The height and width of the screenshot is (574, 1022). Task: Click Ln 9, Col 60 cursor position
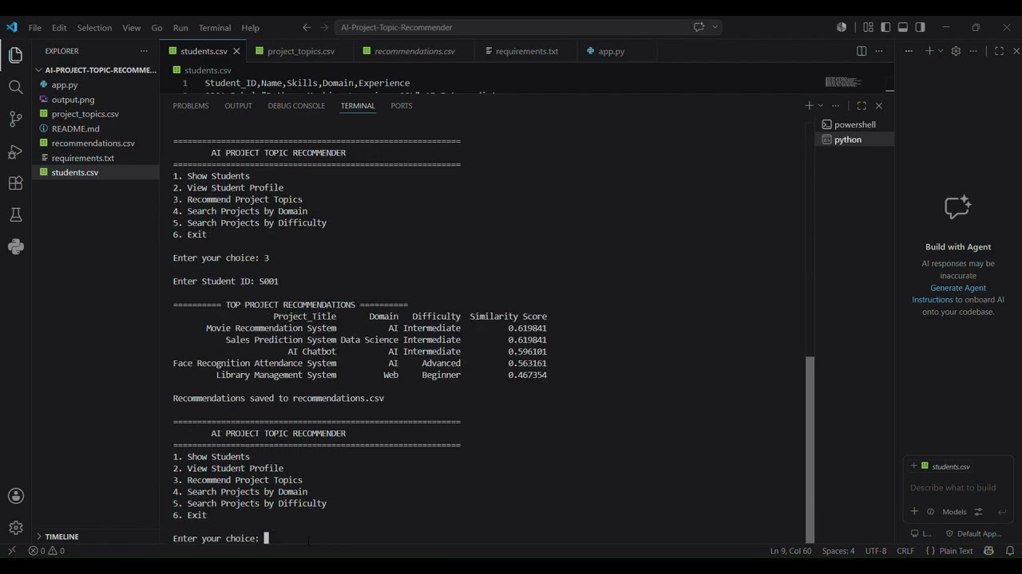790,551
